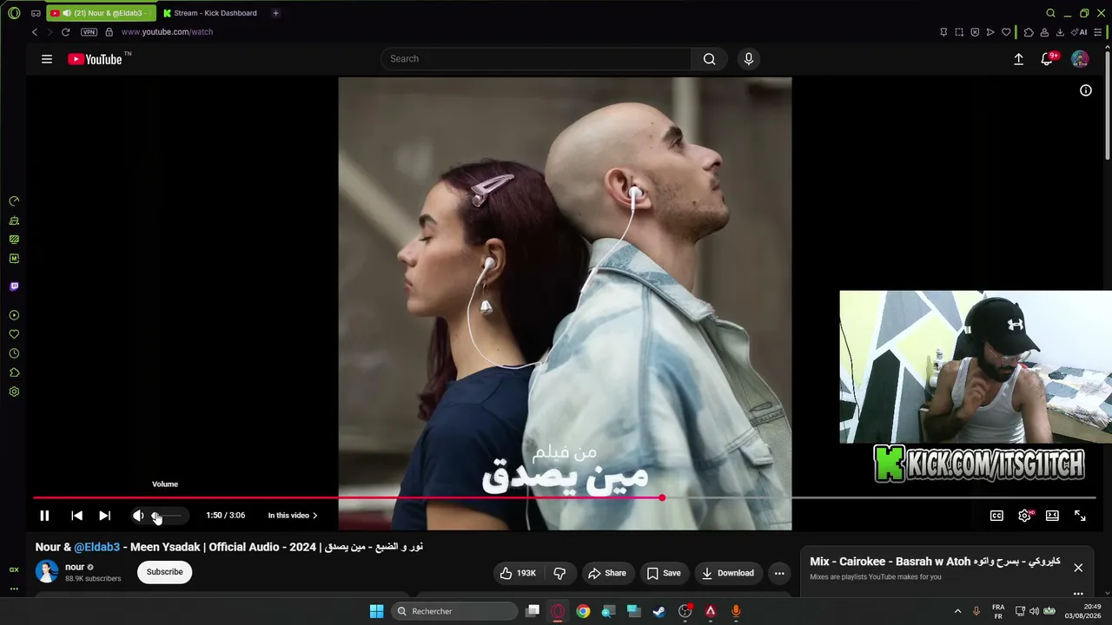
Task: Open browser profile icon in toolbar
Action: [x=1044, y=32]
